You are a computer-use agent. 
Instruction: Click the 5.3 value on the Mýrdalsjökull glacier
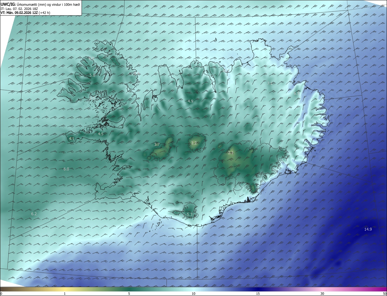190,215
